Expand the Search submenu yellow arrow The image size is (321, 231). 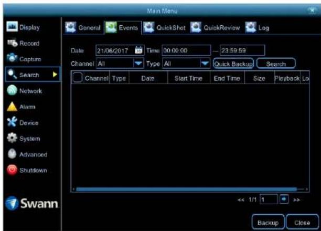click(55, 75)
